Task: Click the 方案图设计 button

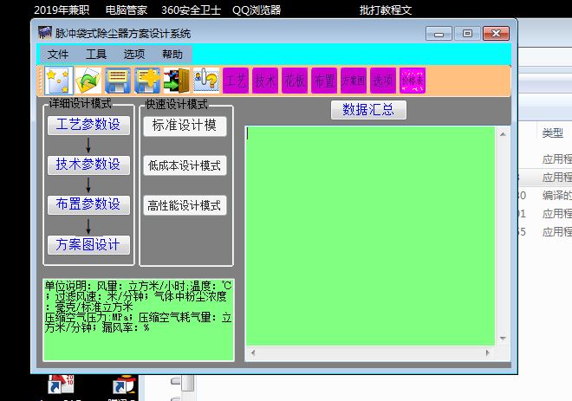Action: pyautogui.click(x=88, y=244)
